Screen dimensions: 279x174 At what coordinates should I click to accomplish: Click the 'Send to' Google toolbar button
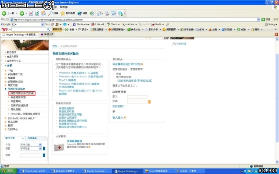[157, 24]
